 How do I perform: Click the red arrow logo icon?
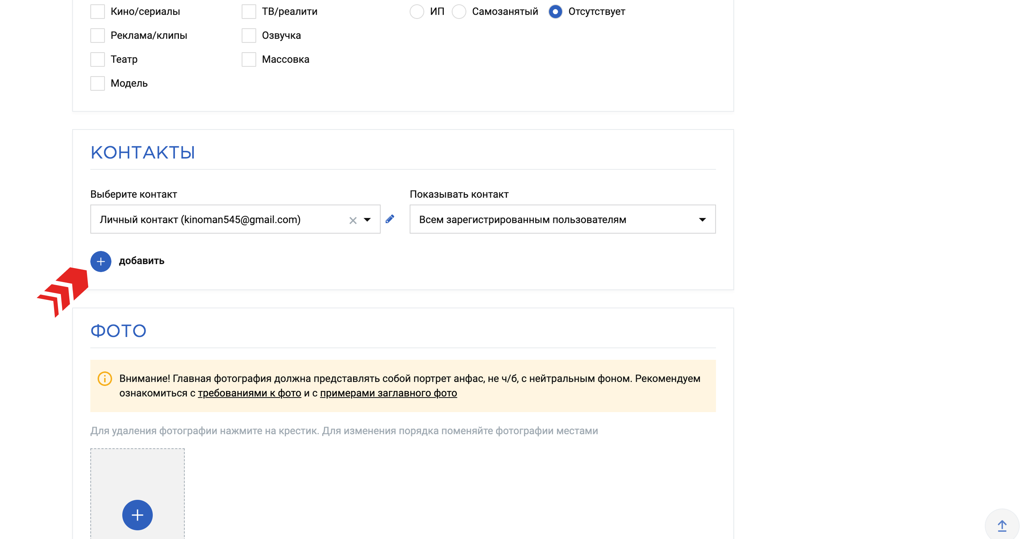pos(63,292)
